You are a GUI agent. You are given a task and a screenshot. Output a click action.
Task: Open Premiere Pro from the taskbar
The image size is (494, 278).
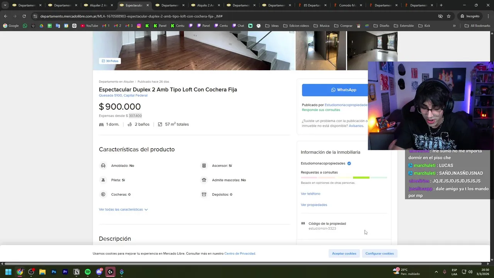pos(65,272)
